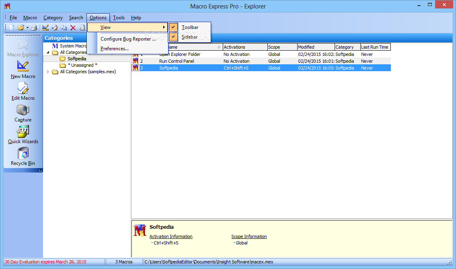Select the * Unassigned * tree category label
This screenshot has width=456, height=269.
82,65
